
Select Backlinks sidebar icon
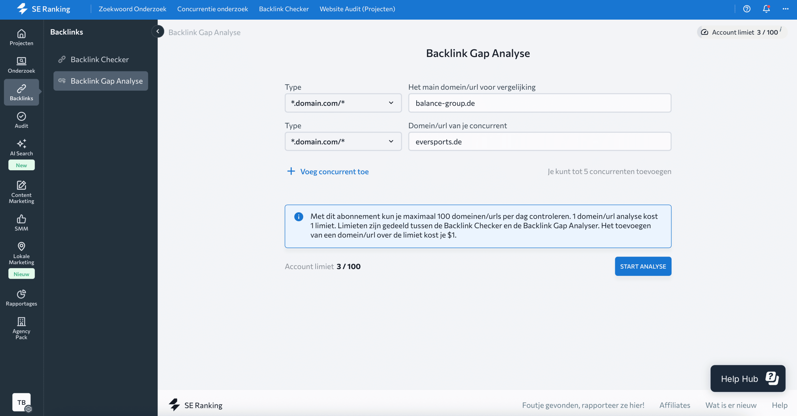click(21, 92)
